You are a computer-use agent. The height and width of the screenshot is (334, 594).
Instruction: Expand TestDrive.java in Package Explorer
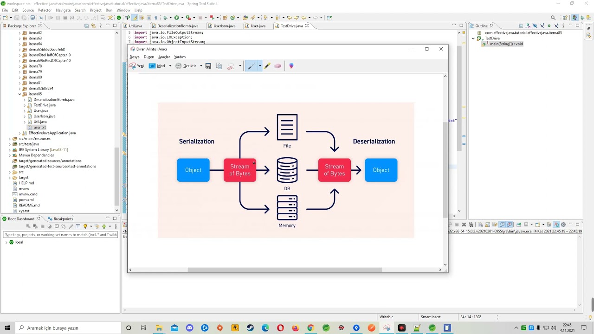[25, 105]
